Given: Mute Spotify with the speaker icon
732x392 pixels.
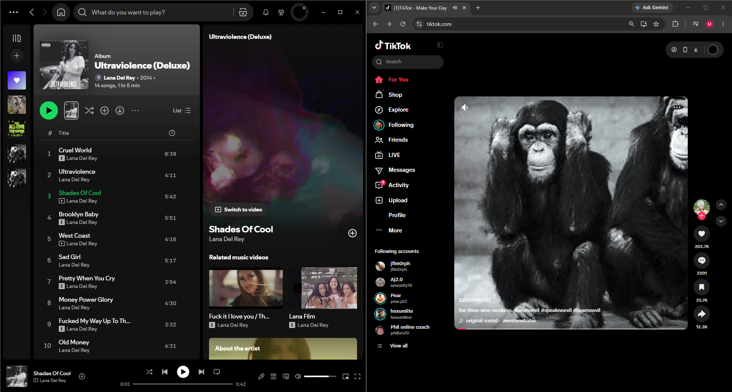Looking at the screenshot, I should [x=298, y=376].
